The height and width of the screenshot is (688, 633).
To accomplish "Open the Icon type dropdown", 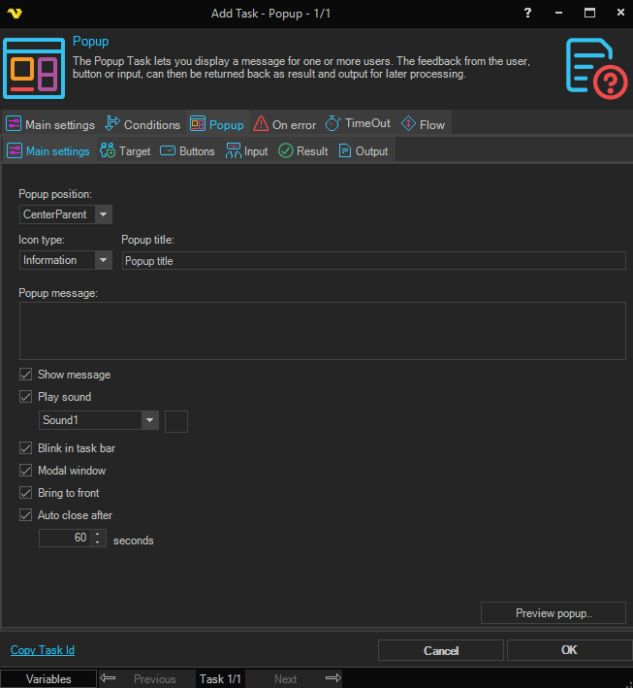I will (x=104, y=260).
